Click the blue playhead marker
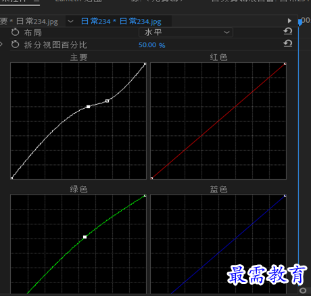 coord(300,22)
